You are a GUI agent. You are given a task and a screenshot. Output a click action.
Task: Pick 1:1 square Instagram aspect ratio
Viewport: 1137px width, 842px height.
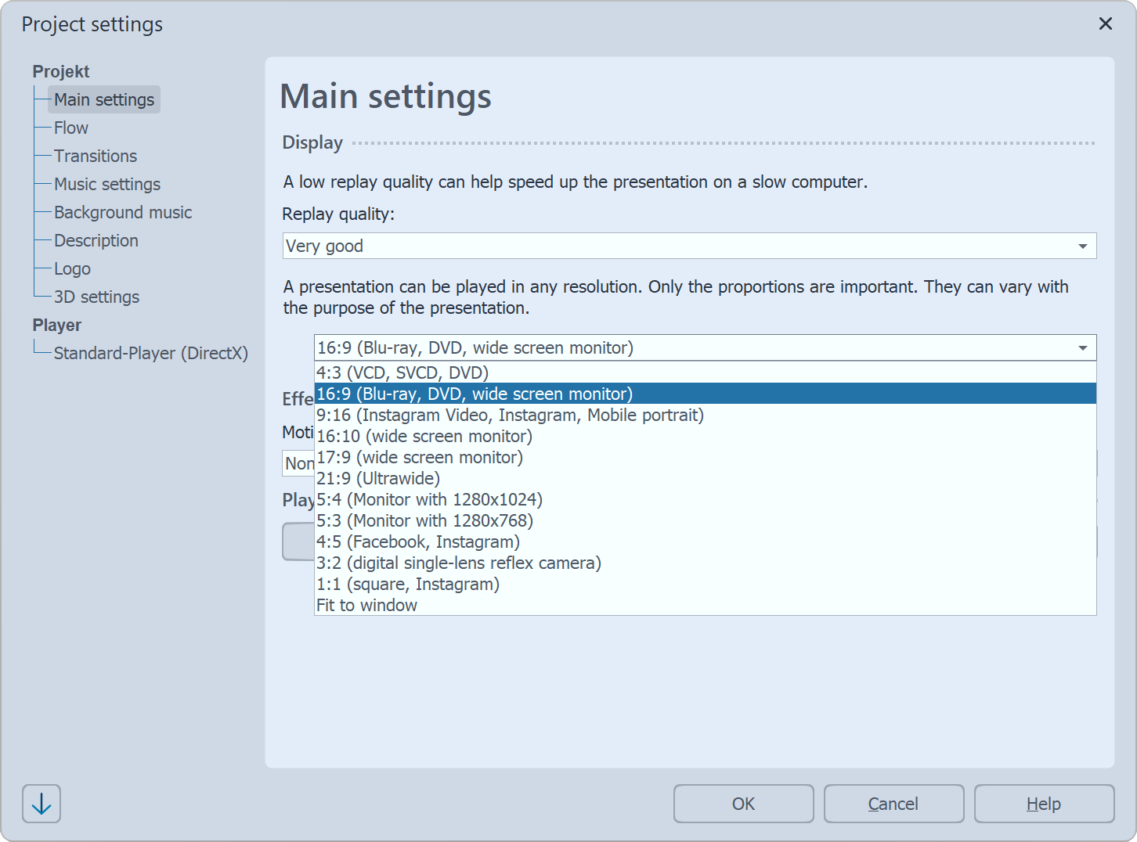(x=407, y=584)
